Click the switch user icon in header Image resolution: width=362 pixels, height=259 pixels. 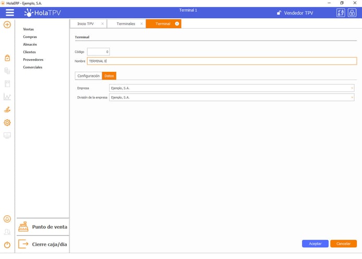tap(341, 12)
